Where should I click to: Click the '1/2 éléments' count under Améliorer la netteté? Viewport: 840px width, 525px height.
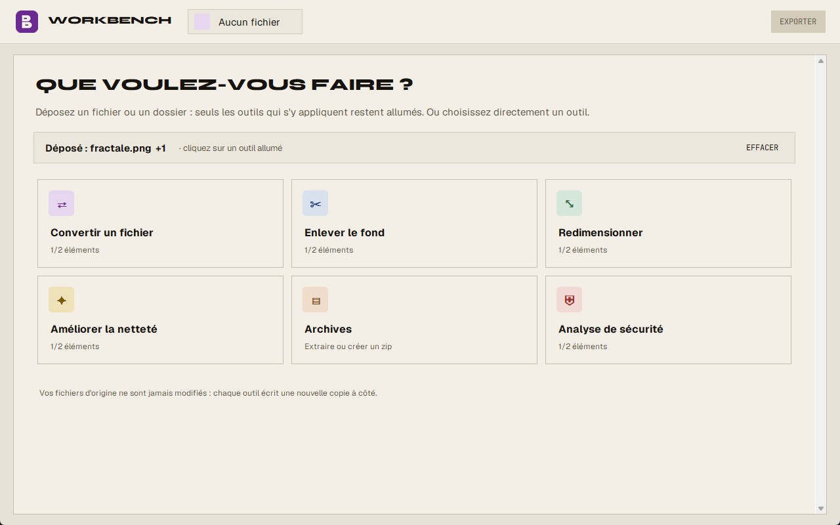tap(75, 346)
